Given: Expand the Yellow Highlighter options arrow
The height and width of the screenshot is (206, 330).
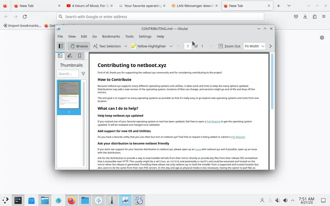Looking at the screenshot, I should (x=171, y=46).
